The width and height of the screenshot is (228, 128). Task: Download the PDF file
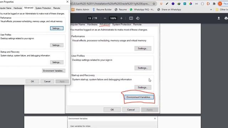(x=219, y=18)
